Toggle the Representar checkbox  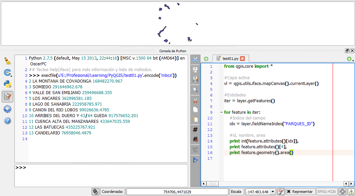pyautogui.click(x=289, y=192)
